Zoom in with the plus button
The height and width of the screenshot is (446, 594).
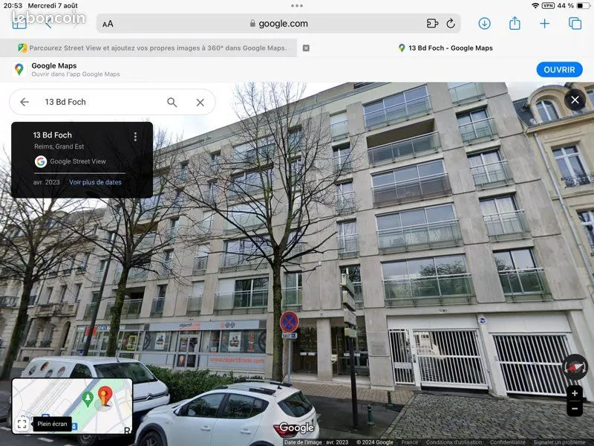click(574, 393)
